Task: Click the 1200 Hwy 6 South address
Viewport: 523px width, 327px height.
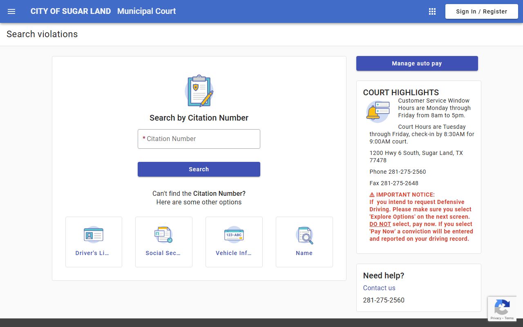Action: click(416, 157)
